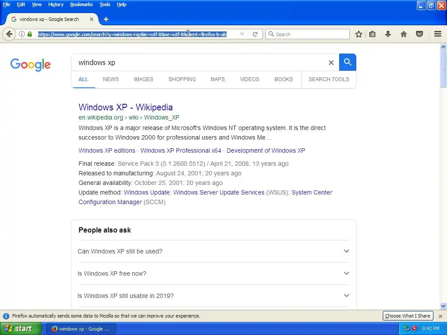Click the Firefox address bar URL
The image size is (447, 335).
(132, 34)
